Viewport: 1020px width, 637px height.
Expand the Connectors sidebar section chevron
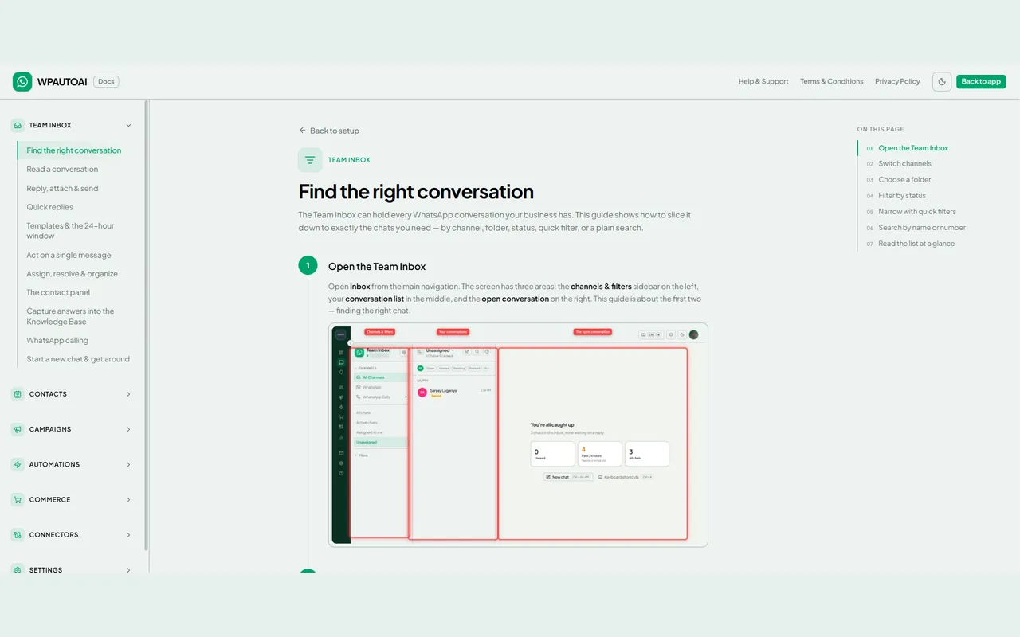128,534
